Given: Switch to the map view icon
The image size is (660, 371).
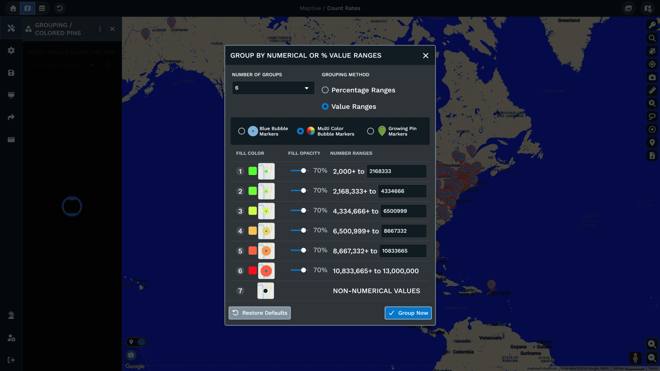Looking at the screenshot, I should click(x=28, y=8).
